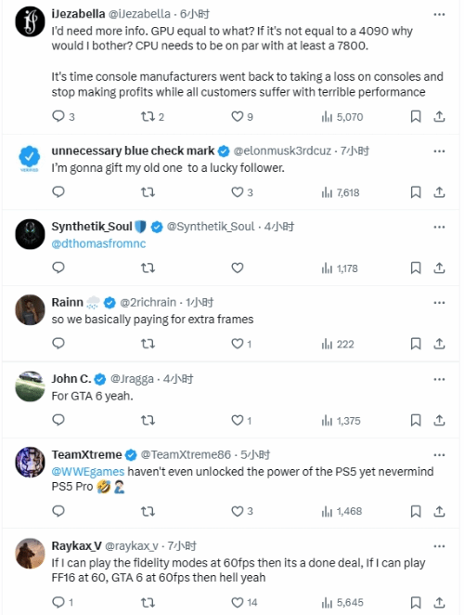Like iJezabella's tweet with 9 likes
464x615 pixels.
[242, 116]
